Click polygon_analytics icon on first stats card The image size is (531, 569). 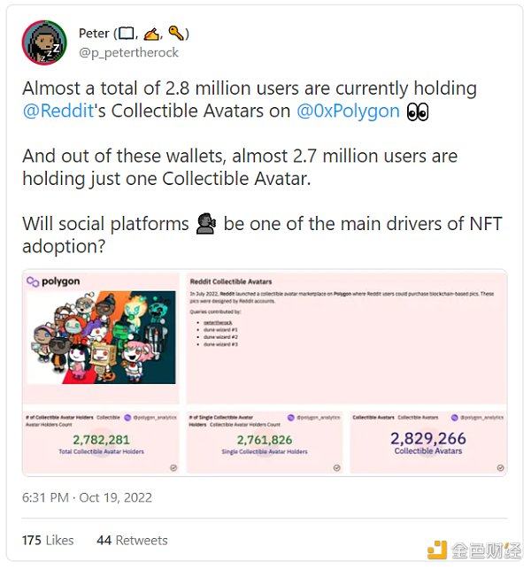click(x=128, y=417)
